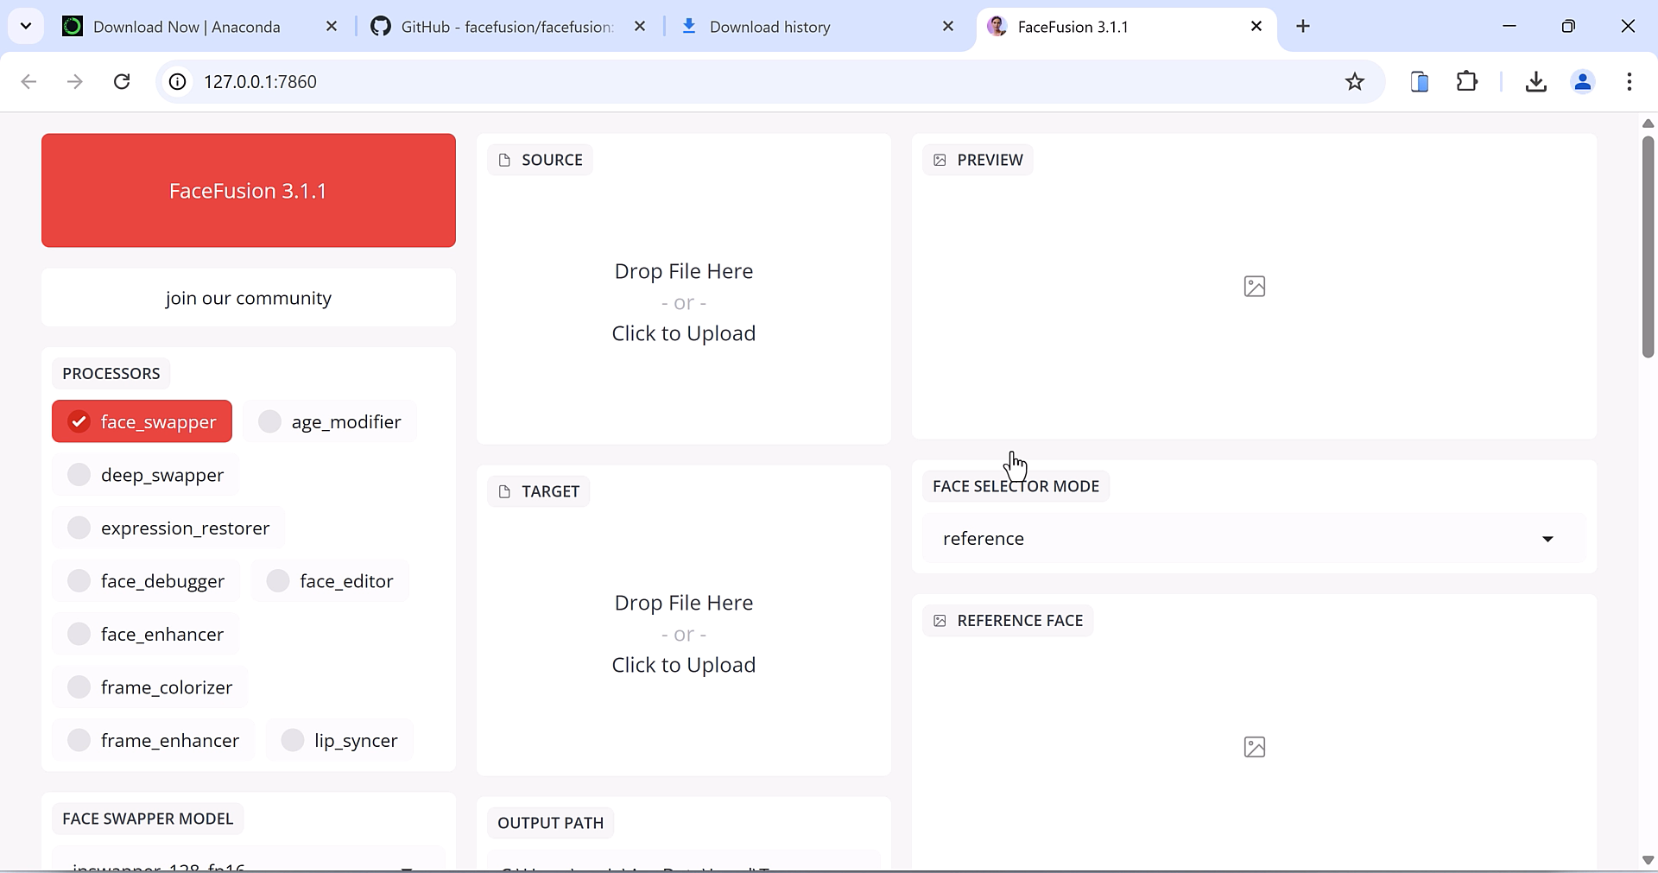Close the Download Now Anaconda tab
1658x873 pixels.
pos(332,27)
